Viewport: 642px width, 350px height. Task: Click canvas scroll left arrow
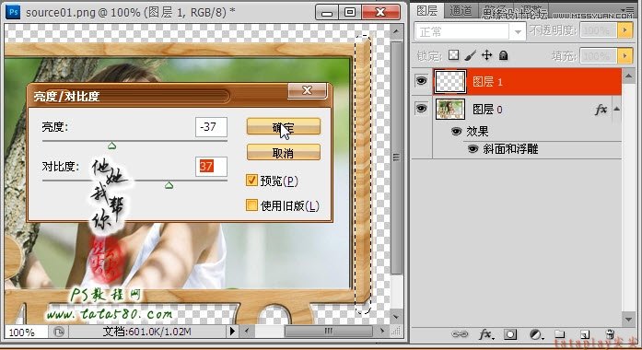click(x=246, y=331)
